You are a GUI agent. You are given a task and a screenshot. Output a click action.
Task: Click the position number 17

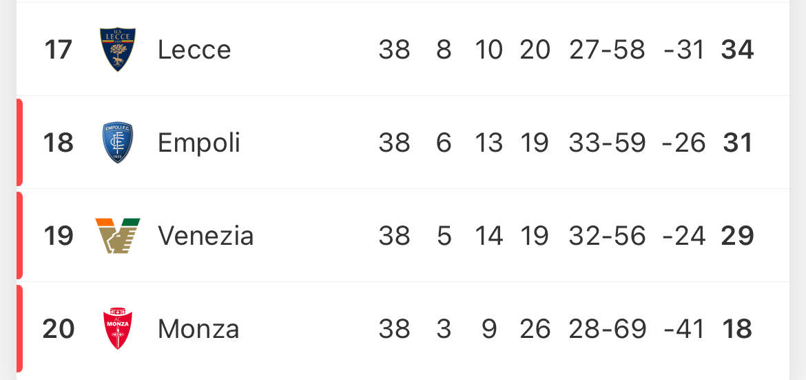pos(58,50)
